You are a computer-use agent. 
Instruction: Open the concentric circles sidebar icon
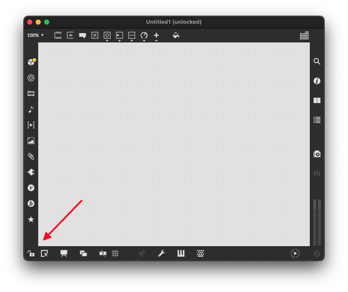click(x=31, y=78)
